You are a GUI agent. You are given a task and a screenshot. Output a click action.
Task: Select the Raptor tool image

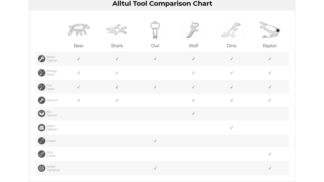(270, 30)
